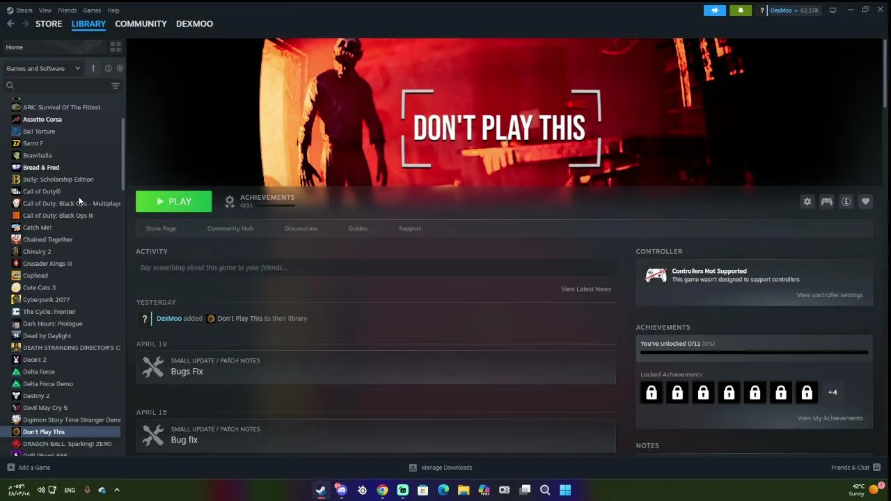Launch Google Chrome from the taskbar
This screenshot has width=891, height=501.
click(382, 491)
